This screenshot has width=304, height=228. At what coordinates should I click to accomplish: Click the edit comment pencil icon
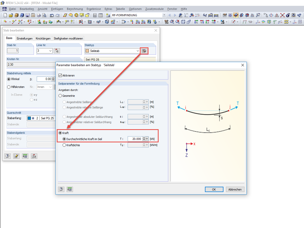(x=16, y=156)
